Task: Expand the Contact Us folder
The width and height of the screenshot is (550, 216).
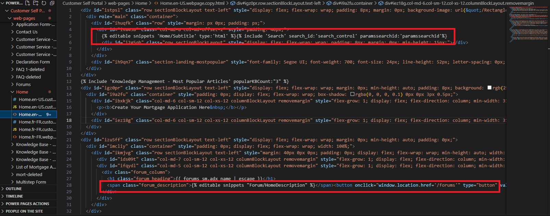Action: (27, 32)
